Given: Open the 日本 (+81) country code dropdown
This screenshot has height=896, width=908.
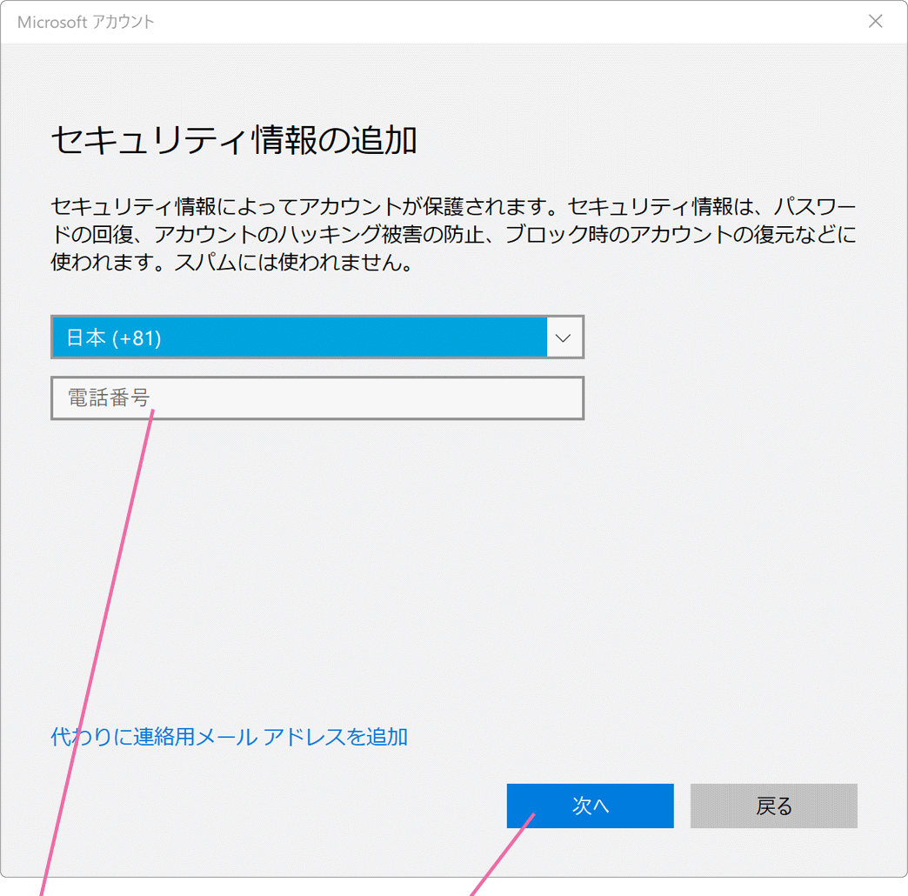Looking at the screenshot, I should pyautogui.click(x=317, y=337).
